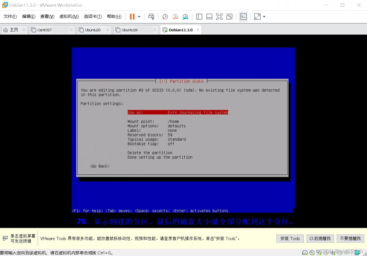The image size is (367, 256).
Task: Click the stretch guest display icon
Action: point(257,17)
